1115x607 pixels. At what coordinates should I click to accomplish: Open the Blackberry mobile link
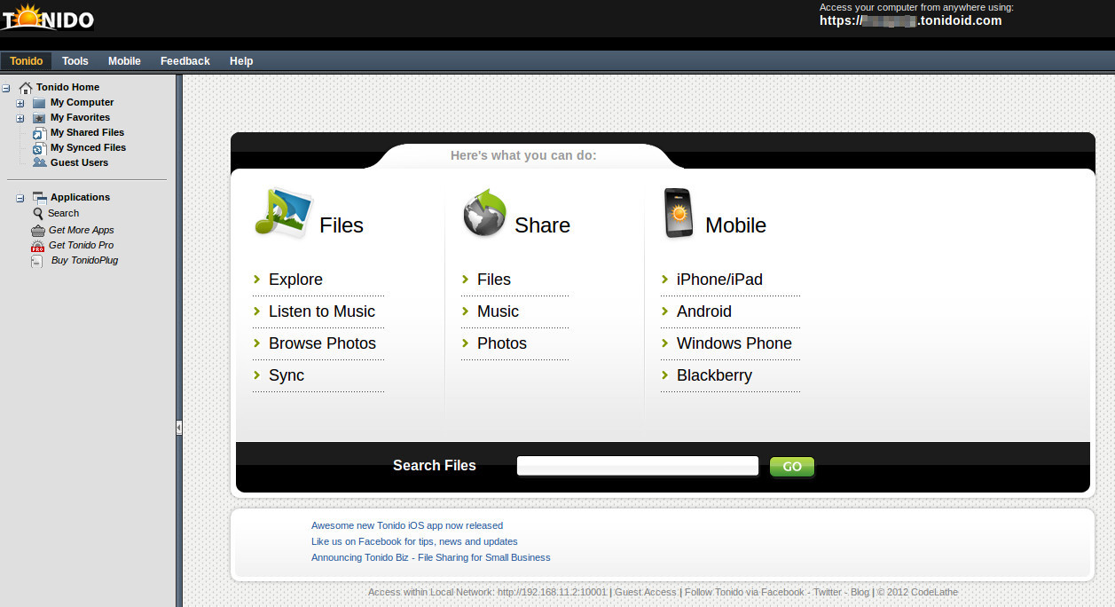714,375
